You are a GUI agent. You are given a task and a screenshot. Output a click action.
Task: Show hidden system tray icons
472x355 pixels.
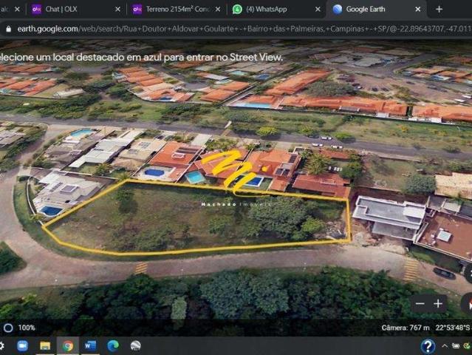pyautogui.click(x=445, y=346)
